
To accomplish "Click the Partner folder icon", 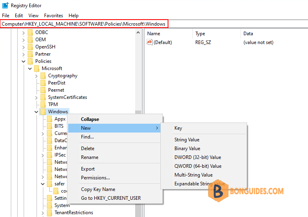I will coord(30,54).
